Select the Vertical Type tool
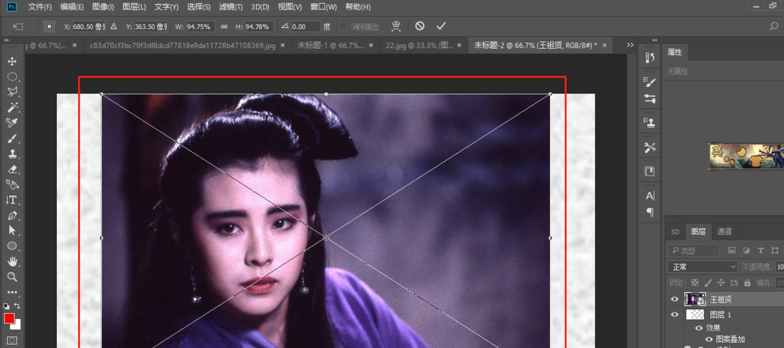 12,200
